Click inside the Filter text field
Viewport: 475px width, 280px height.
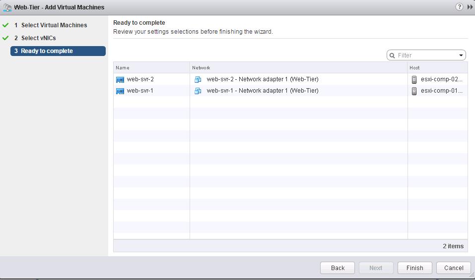pos(426,56)
